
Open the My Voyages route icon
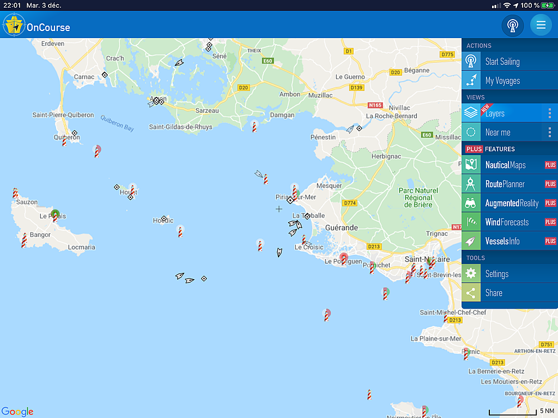pos(471,81)
